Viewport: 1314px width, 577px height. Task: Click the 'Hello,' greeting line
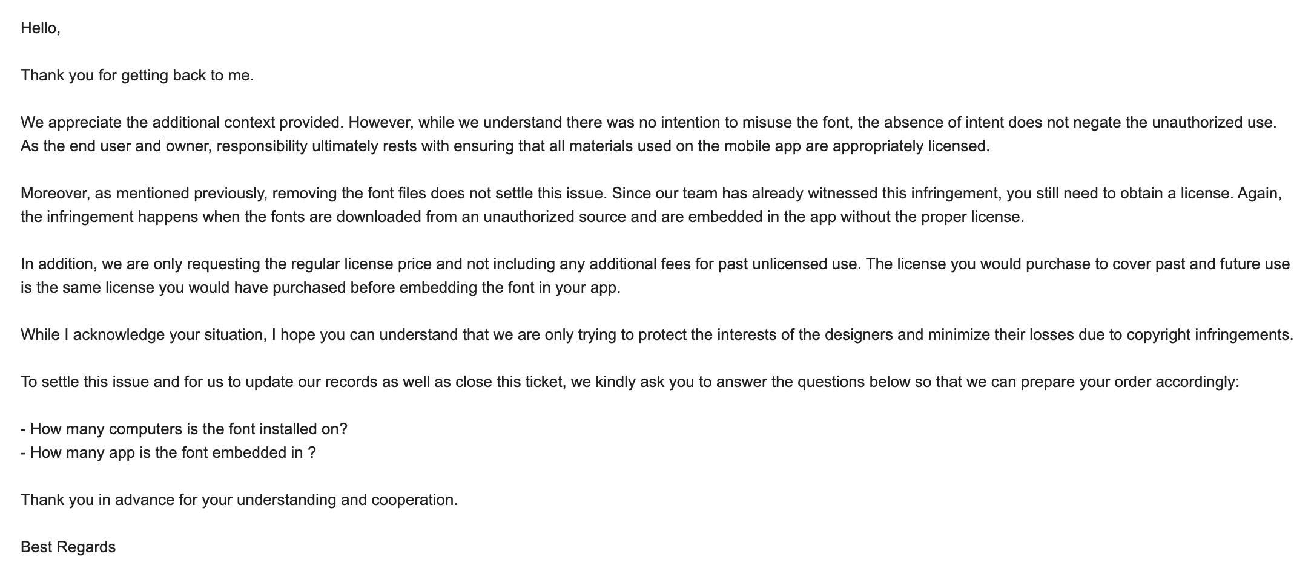(x=41, y=28)
